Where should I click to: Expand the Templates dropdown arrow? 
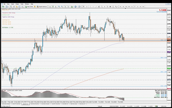click(x=81, y=7)
